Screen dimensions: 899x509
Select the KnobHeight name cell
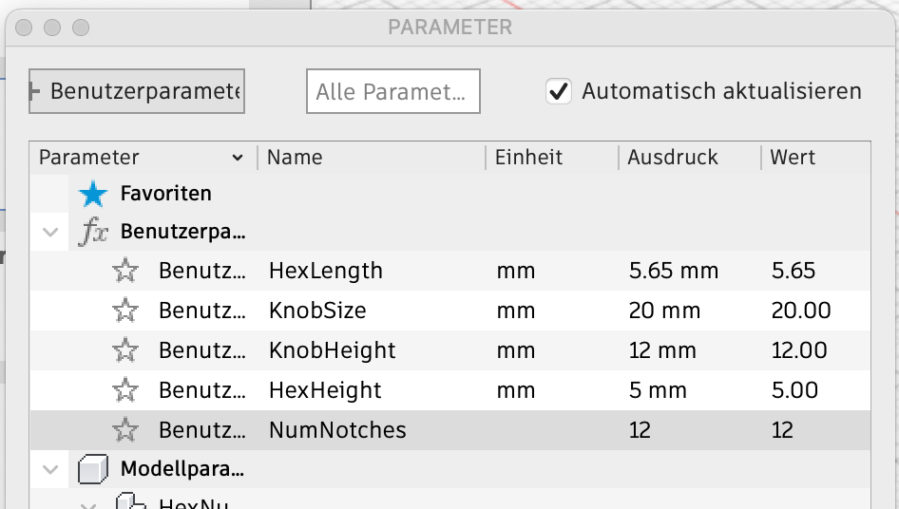(x=333, y=350)
